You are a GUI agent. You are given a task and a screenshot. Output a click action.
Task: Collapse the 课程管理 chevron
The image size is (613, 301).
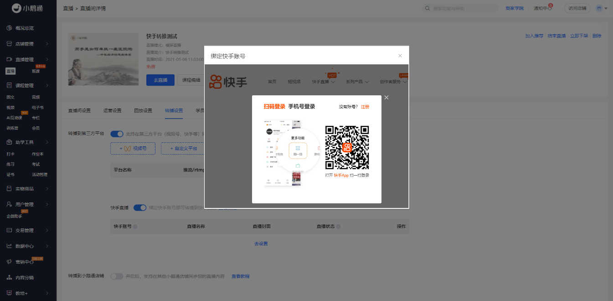tap(47, 85)
